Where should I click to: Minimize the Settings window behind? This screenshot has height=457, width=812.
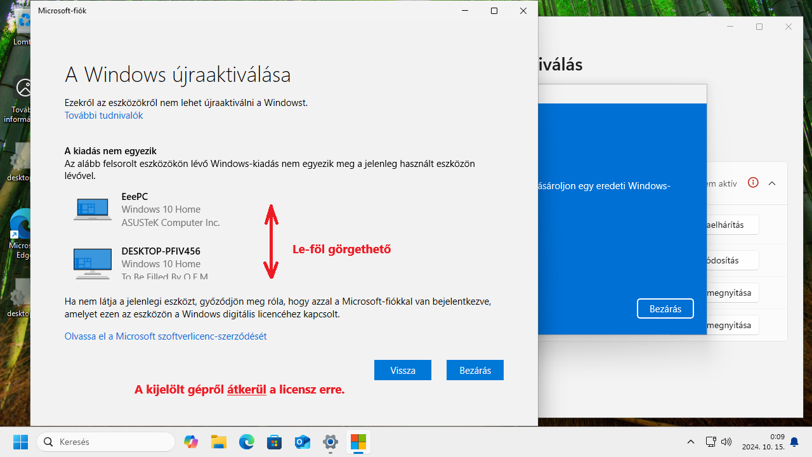pyautogui.click(x=730, y=27)
